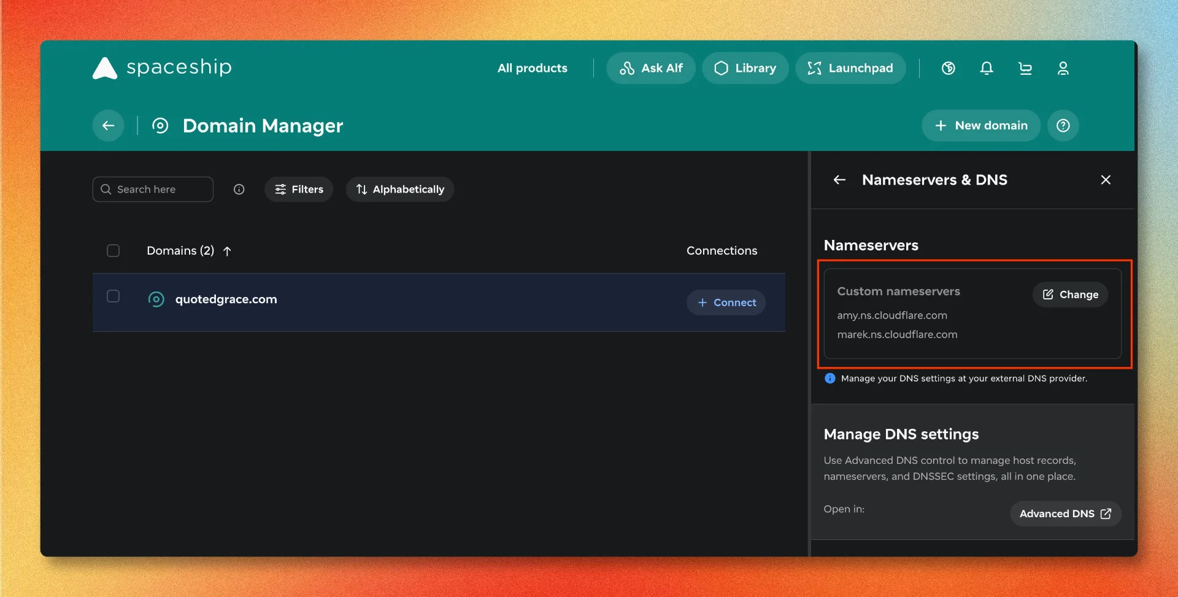
Task: Change the custom nameservers
Action: [x=1070, y=295]
